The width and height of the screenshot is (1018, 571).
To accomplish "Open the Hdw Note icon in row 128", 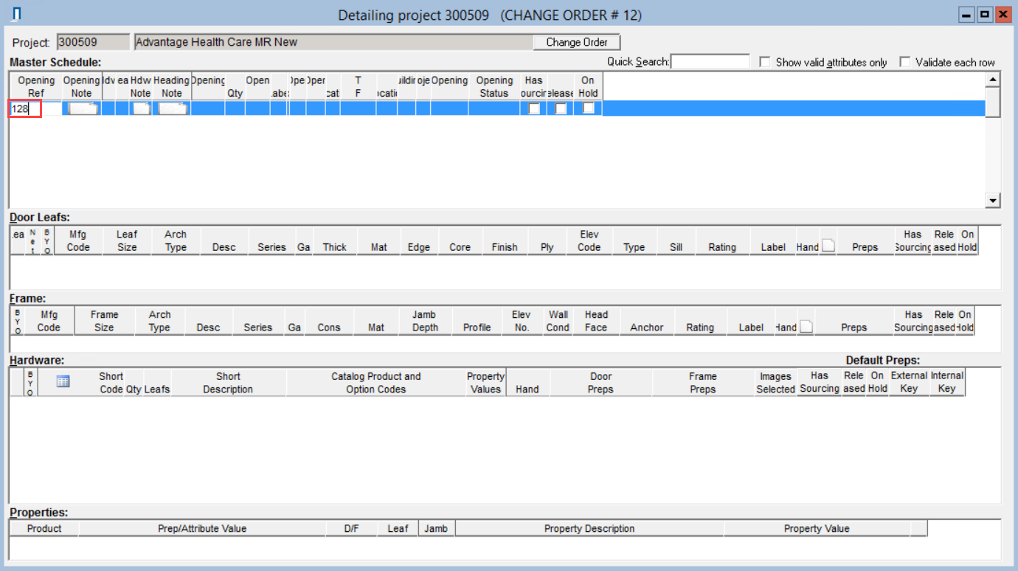I will [141, 108].
